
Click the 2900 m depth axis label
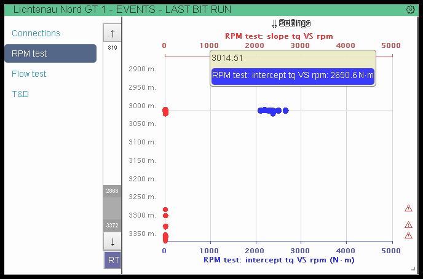pos(142,69)
